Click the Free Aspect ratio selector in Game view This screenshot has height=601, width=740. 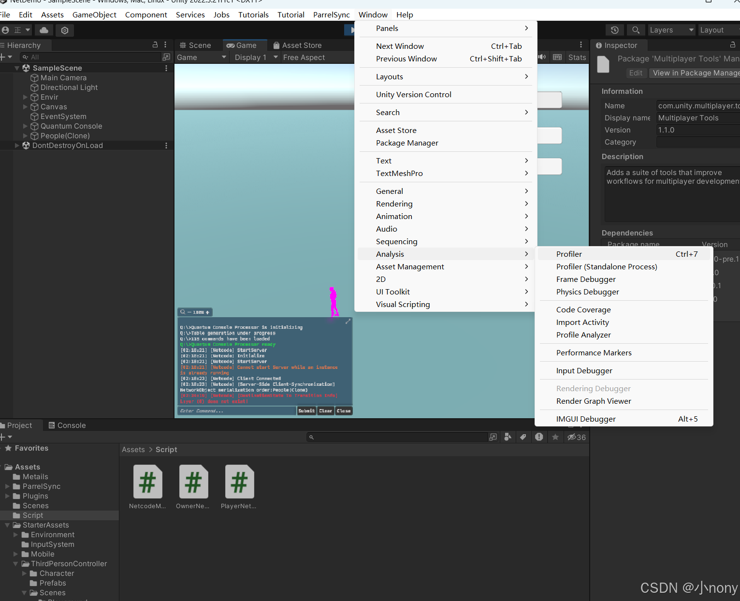tap(304, 57)
